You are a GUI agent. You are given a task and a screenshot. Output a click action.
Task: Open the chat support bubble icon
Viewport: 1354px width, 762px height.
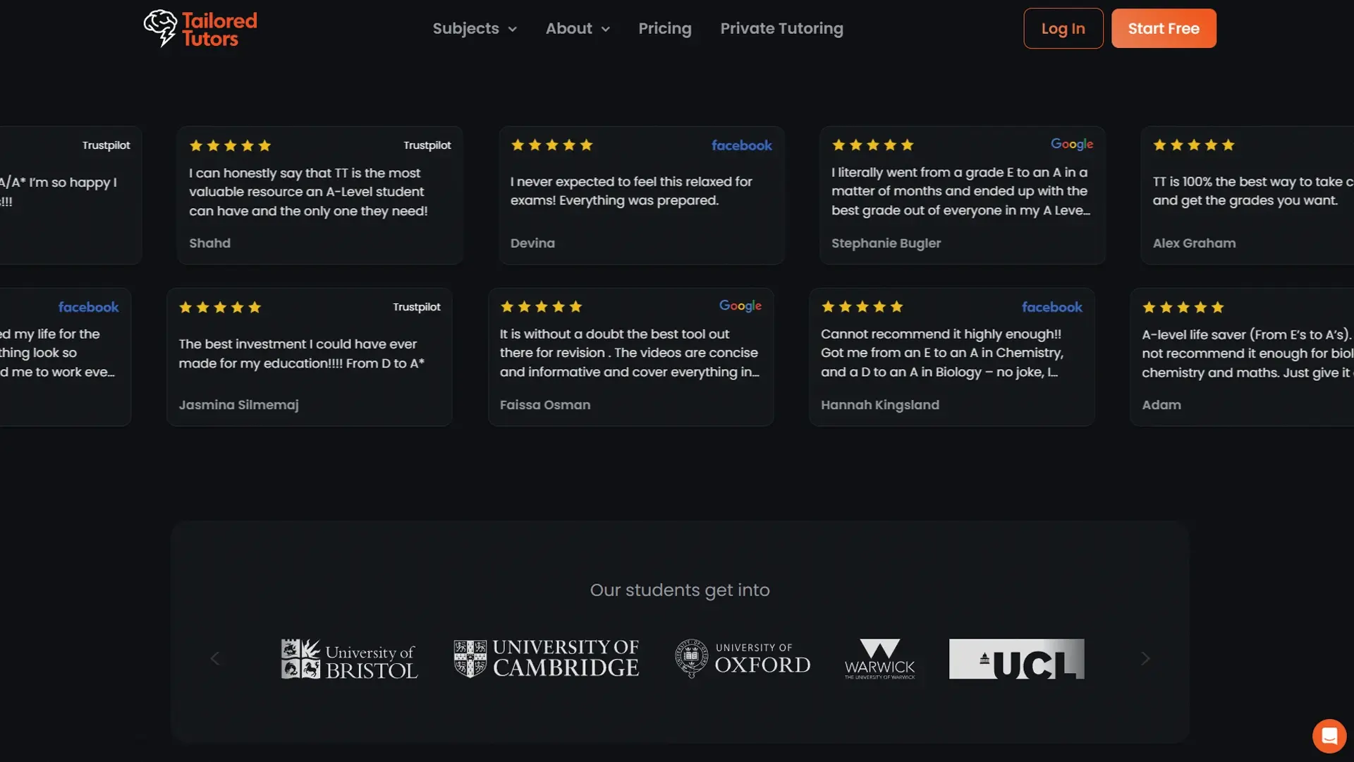click(x=1329, y=736)
